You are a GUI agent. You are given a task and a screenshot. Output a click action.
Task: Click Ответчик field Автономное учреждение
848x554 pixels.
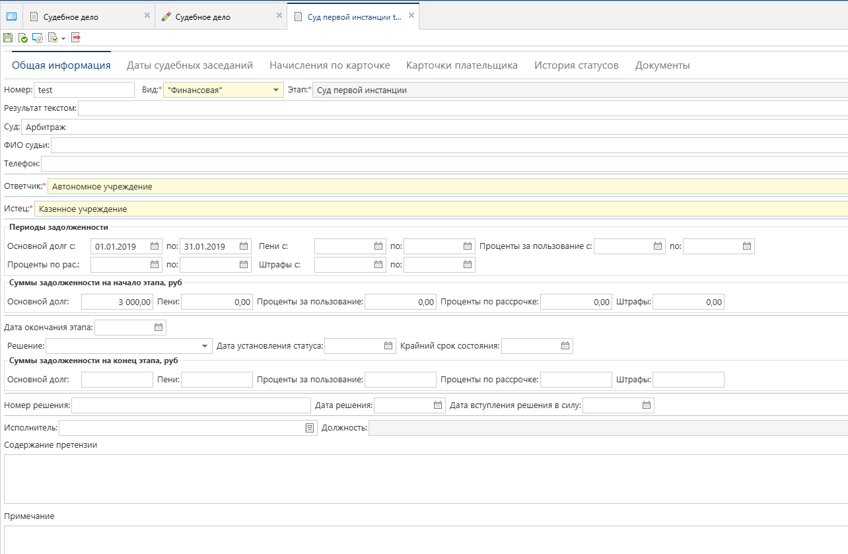(448, 187)
